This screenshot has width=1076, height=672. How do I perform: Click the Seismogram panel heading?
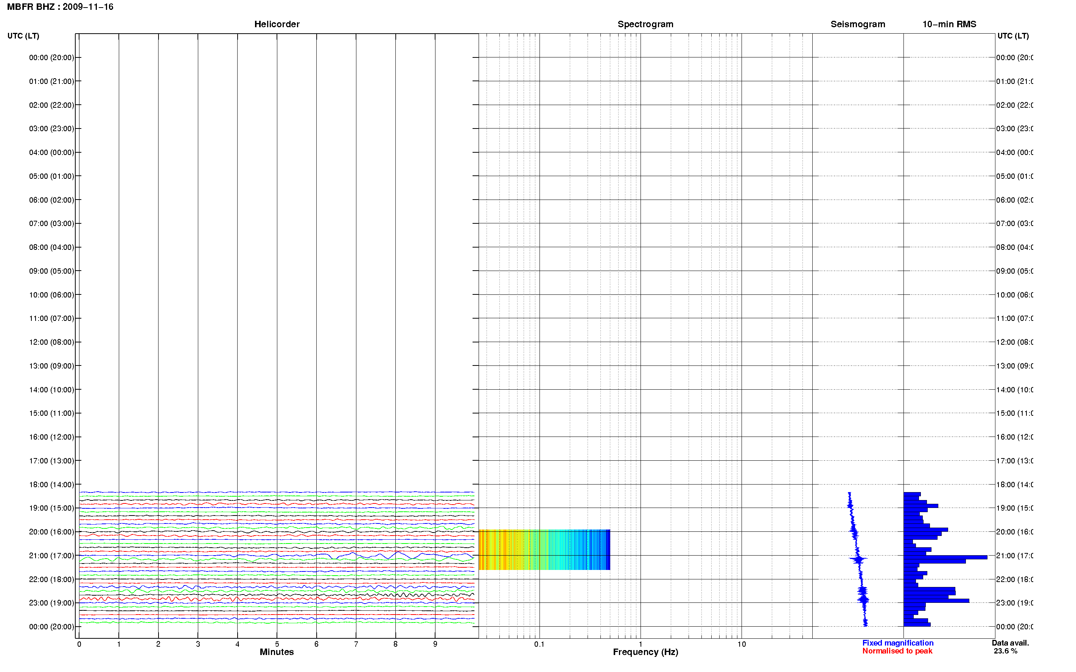click(x=858, y=24)
